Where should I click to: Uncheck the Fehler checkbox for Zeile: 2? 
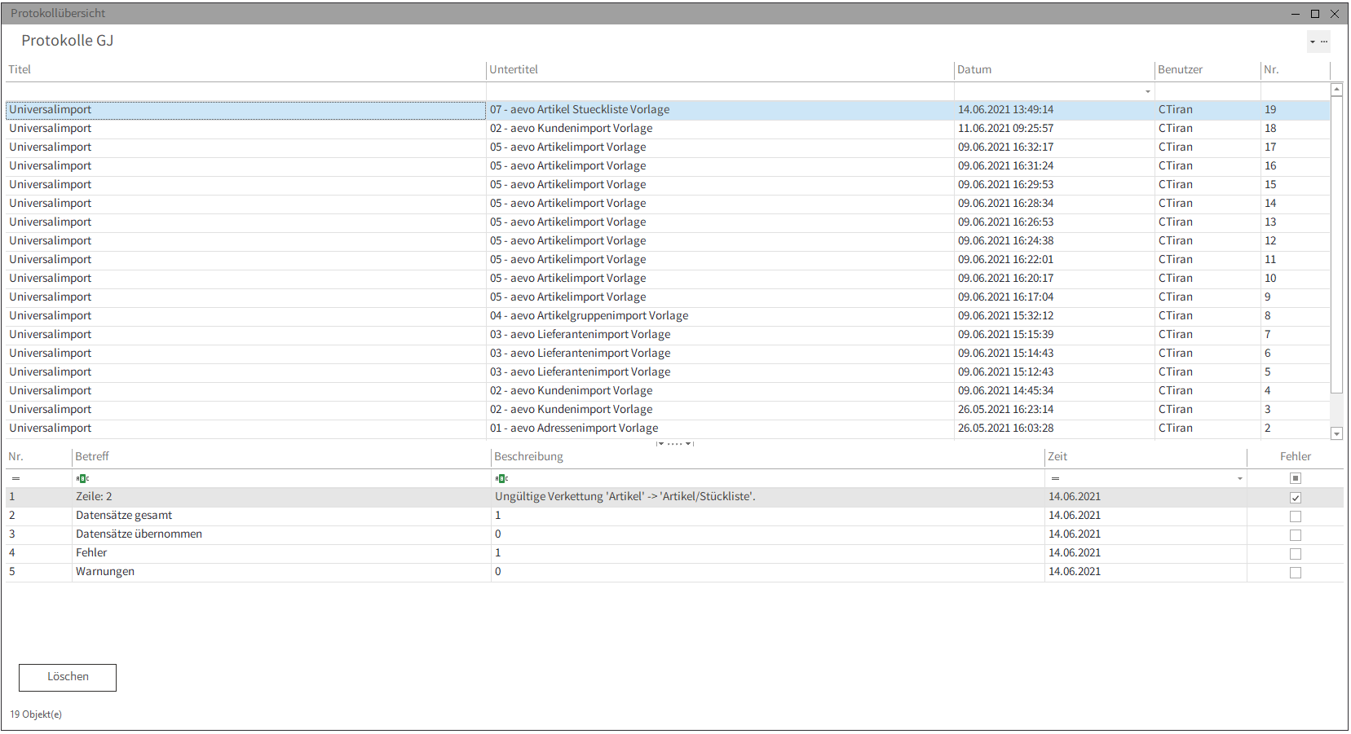point(1296,498)
